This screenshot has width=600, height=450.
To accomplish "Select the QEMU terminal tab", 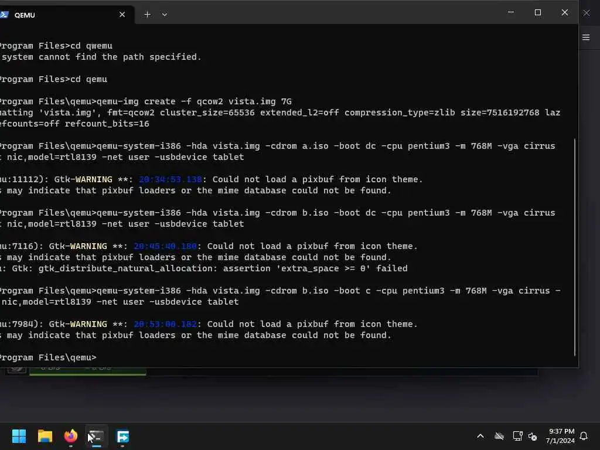I will [x=67, y=15].
